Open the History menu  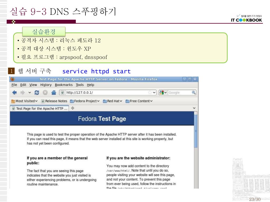(46, 85)
